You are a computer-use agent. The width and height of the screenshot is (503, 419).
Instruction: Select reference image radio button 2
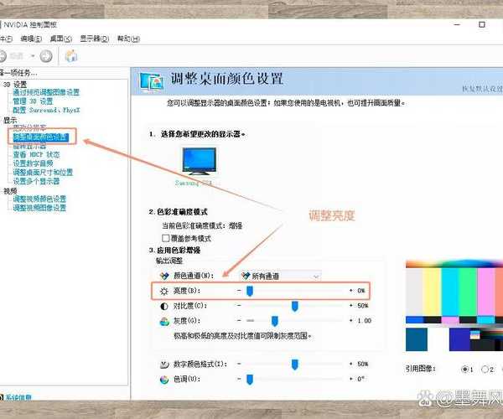pos(485,370)
